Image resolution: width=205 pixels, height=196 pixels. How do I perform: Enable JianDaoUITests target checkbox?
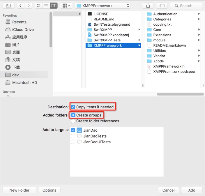pyautogui.click(x=73, y=142)
